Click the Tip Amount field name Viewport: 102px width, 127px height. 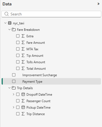[x=35, y=56]
